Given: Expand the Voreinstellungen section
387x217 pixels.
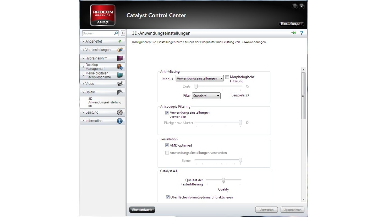Looking at the screenshot, I should pyautogui.click(x=102, y=50).
